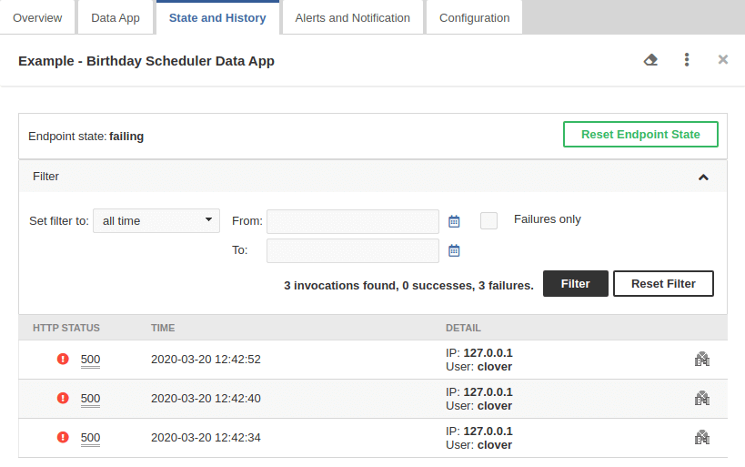Go to the Configuration tab
This screenshot has width=745, height=467.
[474, 18]
